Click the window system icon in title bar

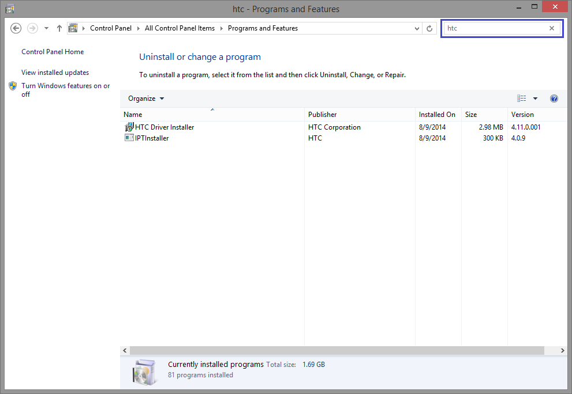pos(10,9)
